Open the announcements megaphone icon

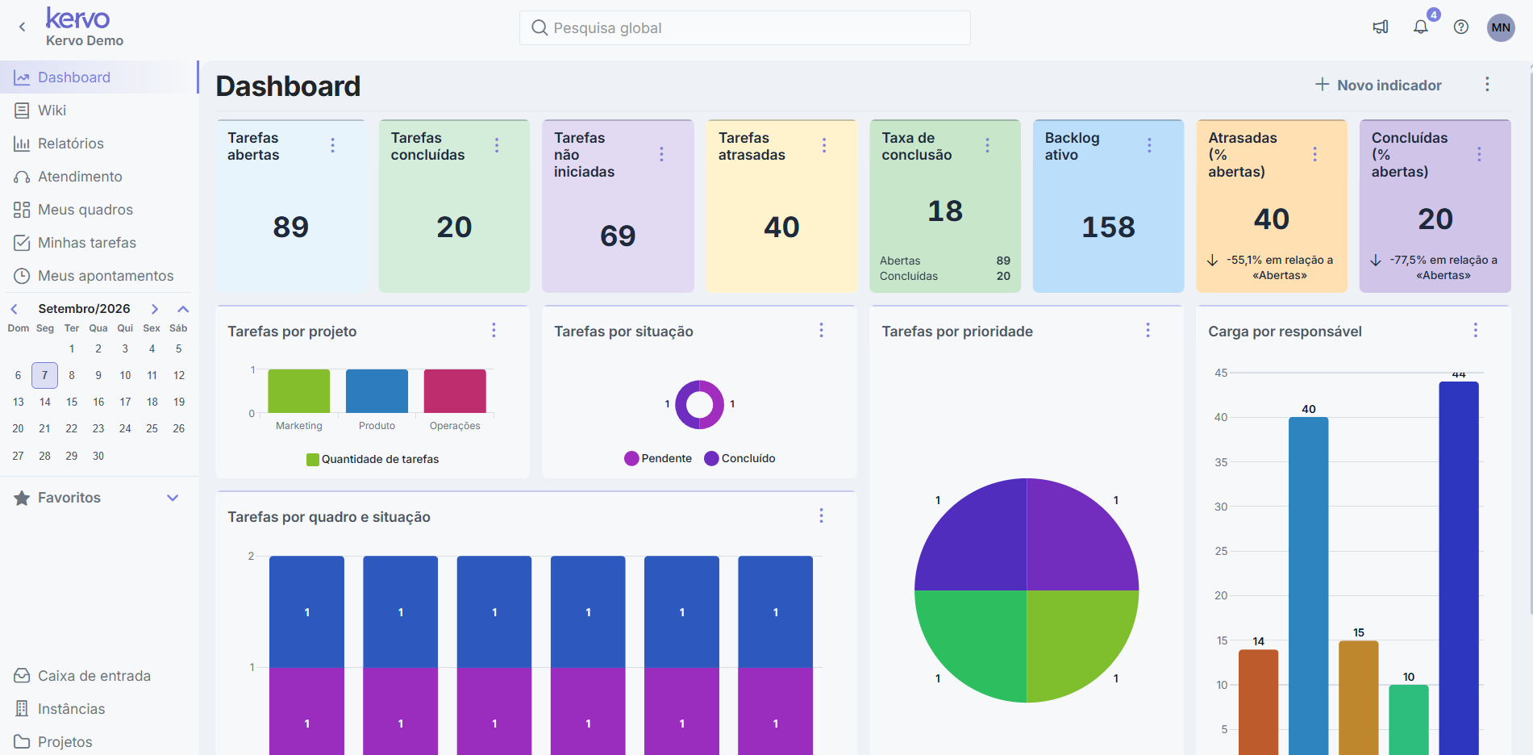click(x=1381, y=27)
